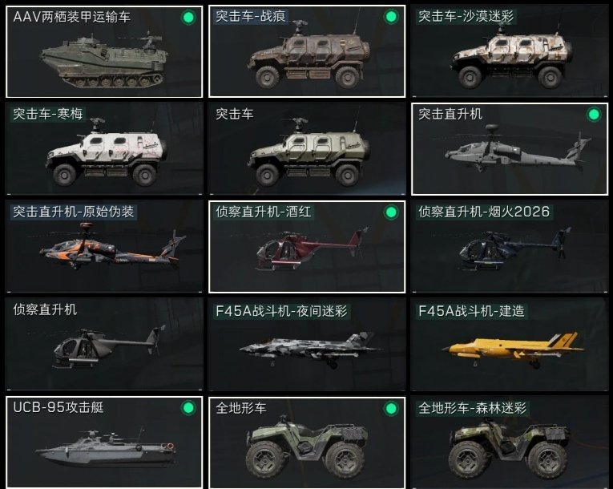Click the UCB-95攻击艇 boat image
613x489 pixels.
tap(106, 449)
